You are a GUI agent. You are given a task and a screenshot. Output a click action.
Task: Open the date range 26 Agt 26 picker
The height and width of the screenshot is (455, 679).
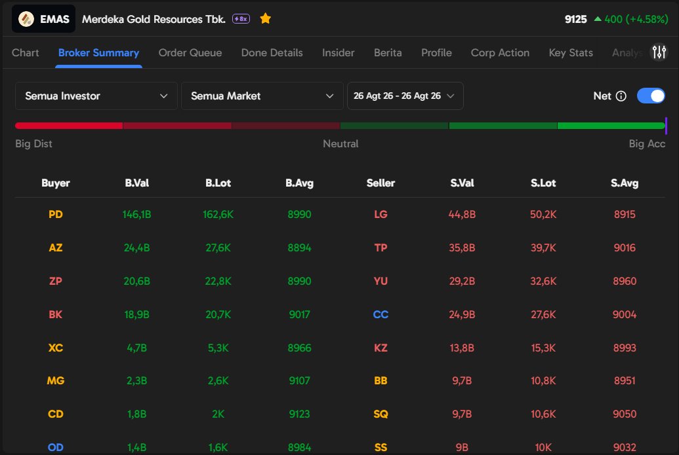pyautogui.click(x=405, y=96)
